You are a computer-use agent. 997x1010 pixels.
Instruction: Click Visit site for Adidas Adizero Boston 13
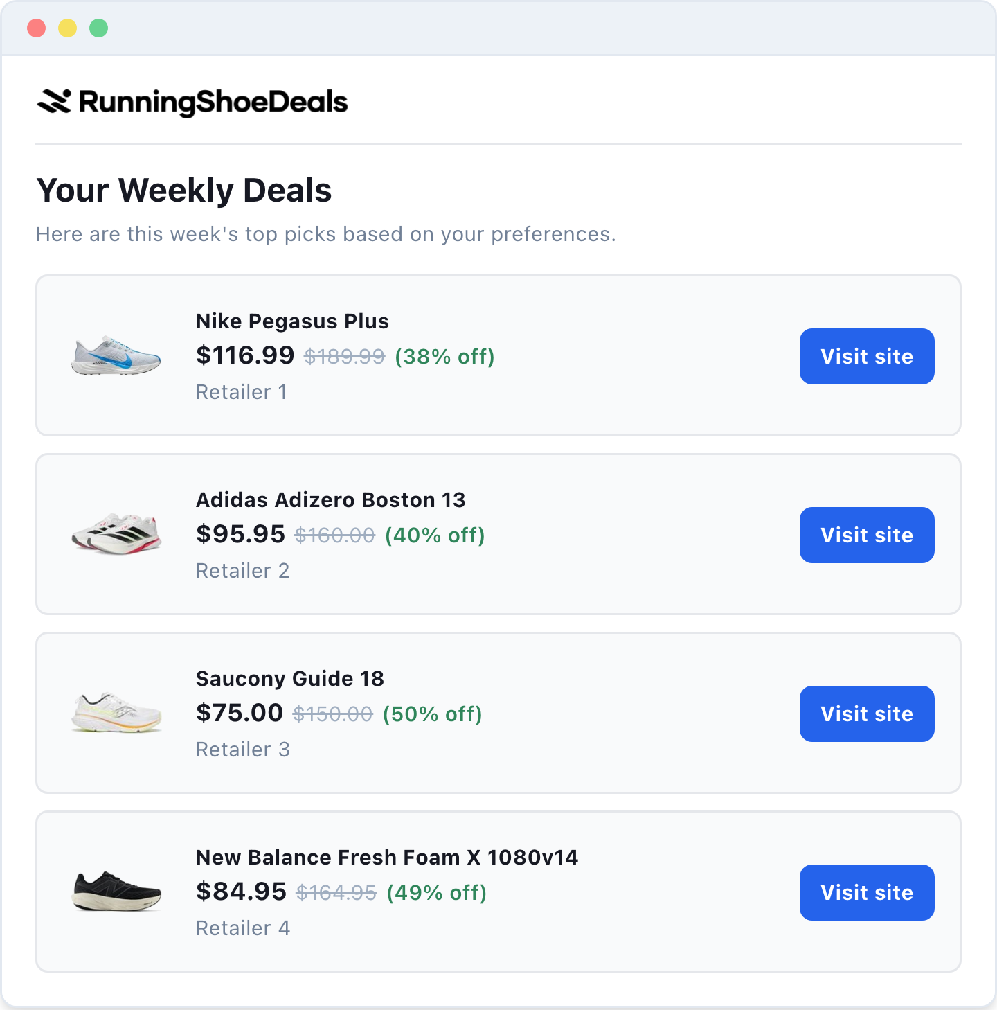(866, 535)
